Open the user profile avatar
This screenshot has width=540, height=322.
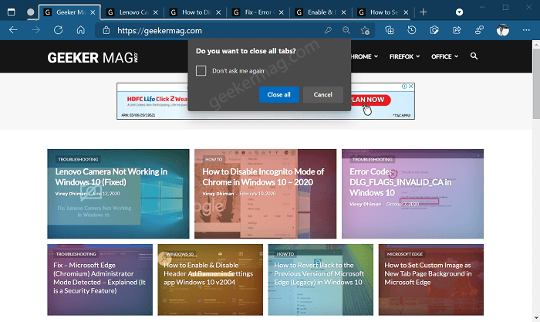tap(503, 30)
